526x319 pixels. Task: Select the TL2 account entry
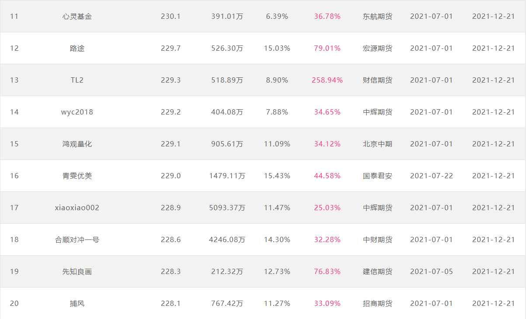pyautogui.click(x=77, y=80)
